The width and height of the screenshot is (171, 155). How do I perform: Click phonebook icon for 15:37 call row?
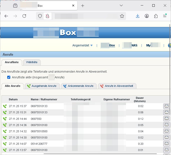point(166,106)
